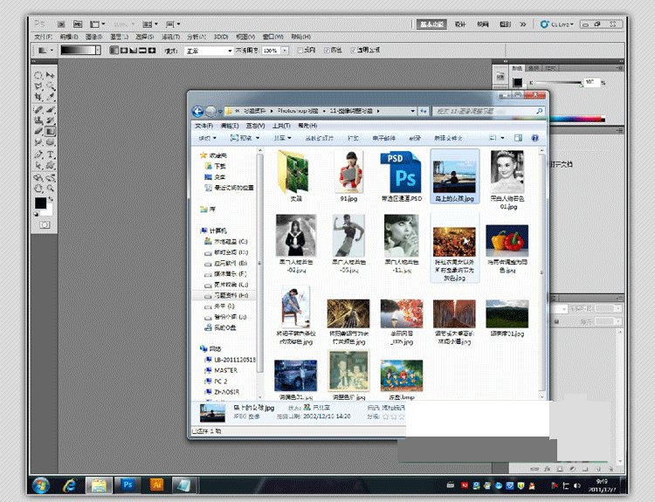Toggle the 仿色 (Dither) checkbox
The height and width of the screenshot is (502, 655).
[x=327, y=52]
